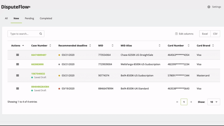
Task: Click card number 463538******5643
Action: (178, 88)
